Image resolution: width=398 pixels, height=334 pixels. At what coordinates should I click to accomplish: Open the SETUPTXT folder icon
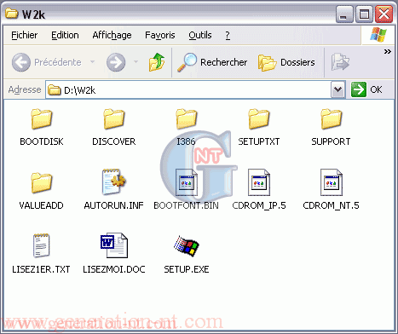click(x=259, y=118)
